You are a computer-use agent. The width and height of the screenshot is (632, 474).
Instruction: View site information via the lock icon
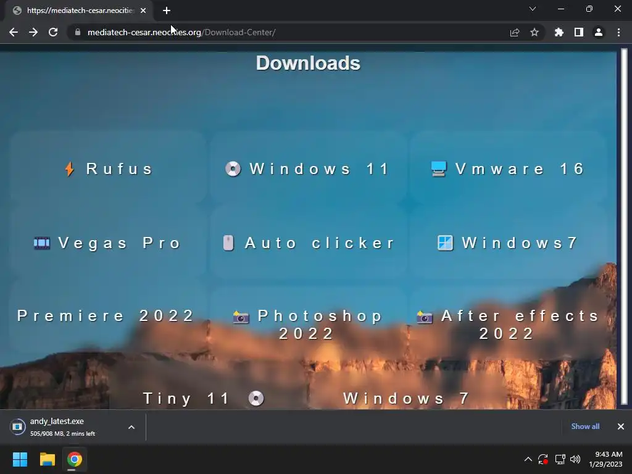tap(78, 32)
